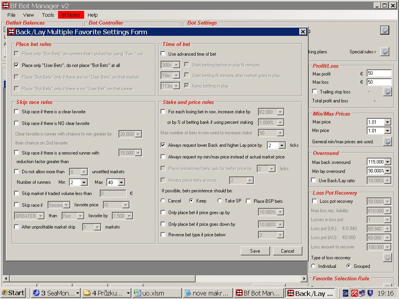Expand SeaMonkey taskbar group arrow
This screenshot has height=299, width=399.
(78, 293)
